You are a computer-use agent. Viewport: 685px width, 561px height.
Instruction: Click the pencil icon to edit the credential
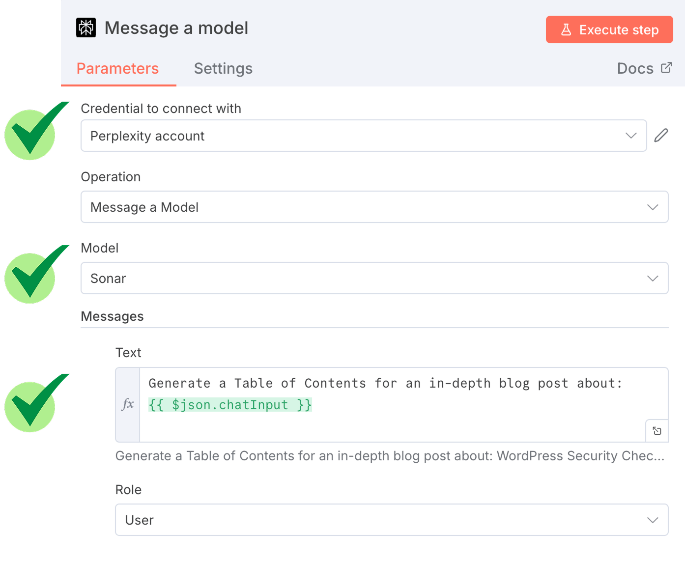(x=661, y=136)
